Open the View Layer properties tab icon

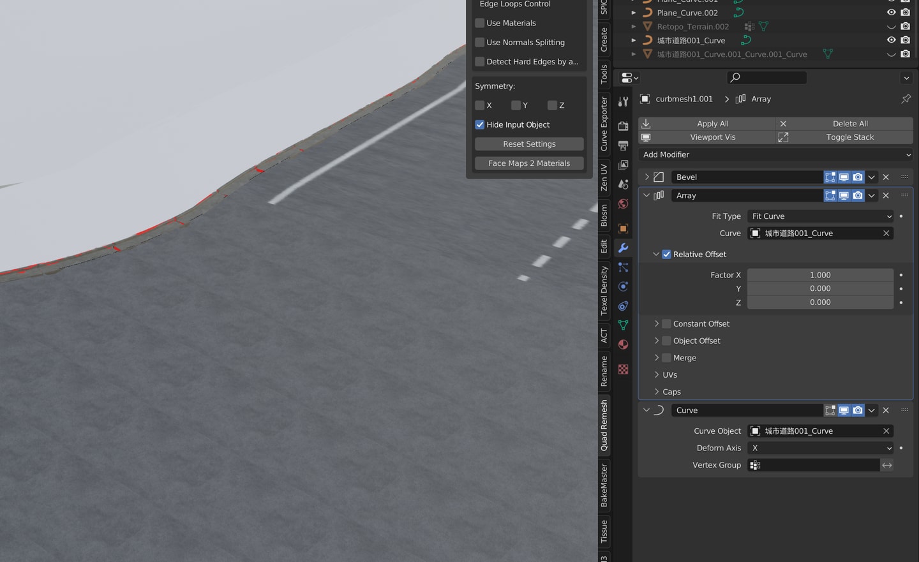[x=623, y=165]
